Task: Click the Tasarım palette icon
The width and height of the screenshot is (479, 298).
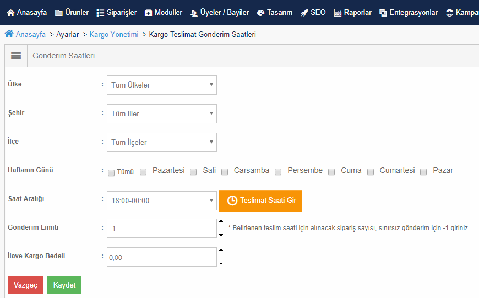Action: [x=260, y=13]
